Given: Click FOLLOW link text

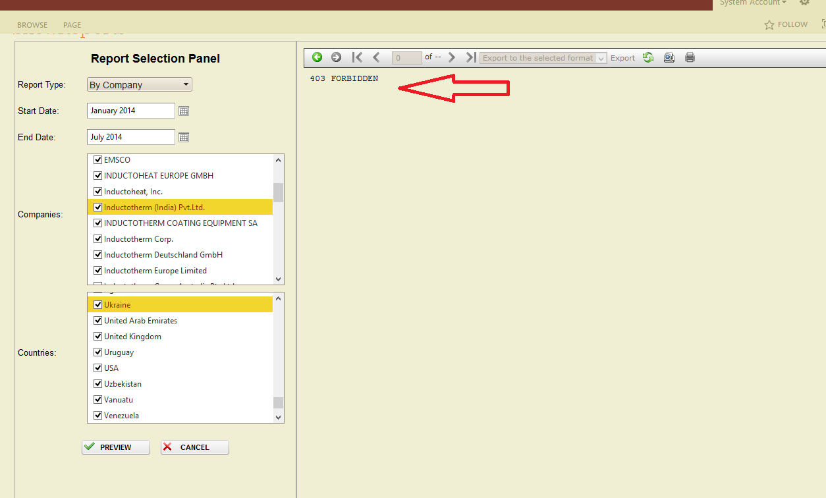Looking at the screenshot, I should [792, 24].
